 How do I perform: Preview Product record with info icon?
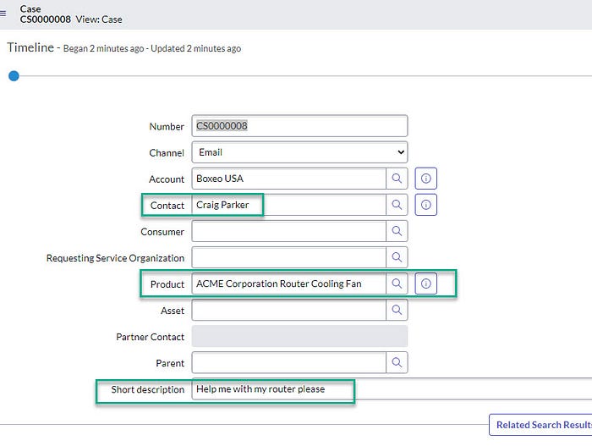point(426,284)
